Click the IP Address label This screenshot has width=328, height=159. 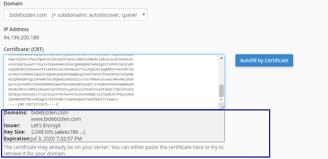[16, 29]
